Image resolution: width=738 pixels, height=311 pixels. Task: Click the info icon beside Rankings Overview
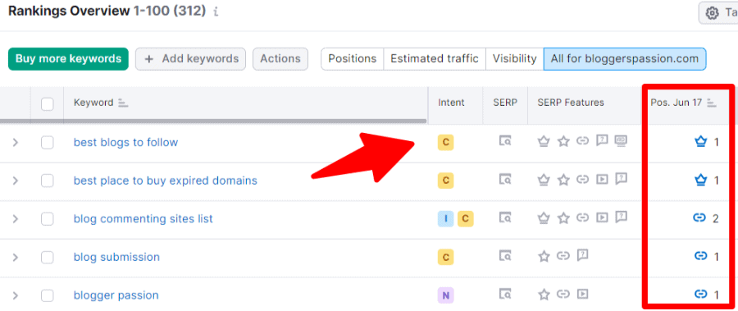[216, 12]
